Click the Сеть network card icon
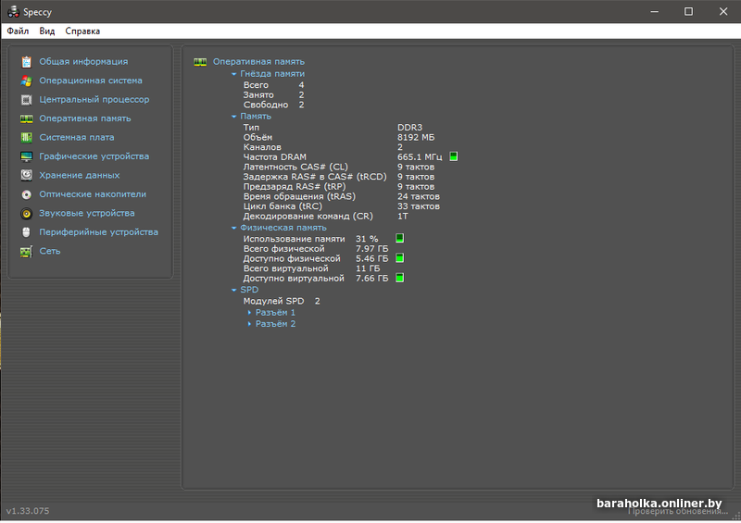Image resolution: width=741 pixels, height=523 pixels. (x=27, y=252)
